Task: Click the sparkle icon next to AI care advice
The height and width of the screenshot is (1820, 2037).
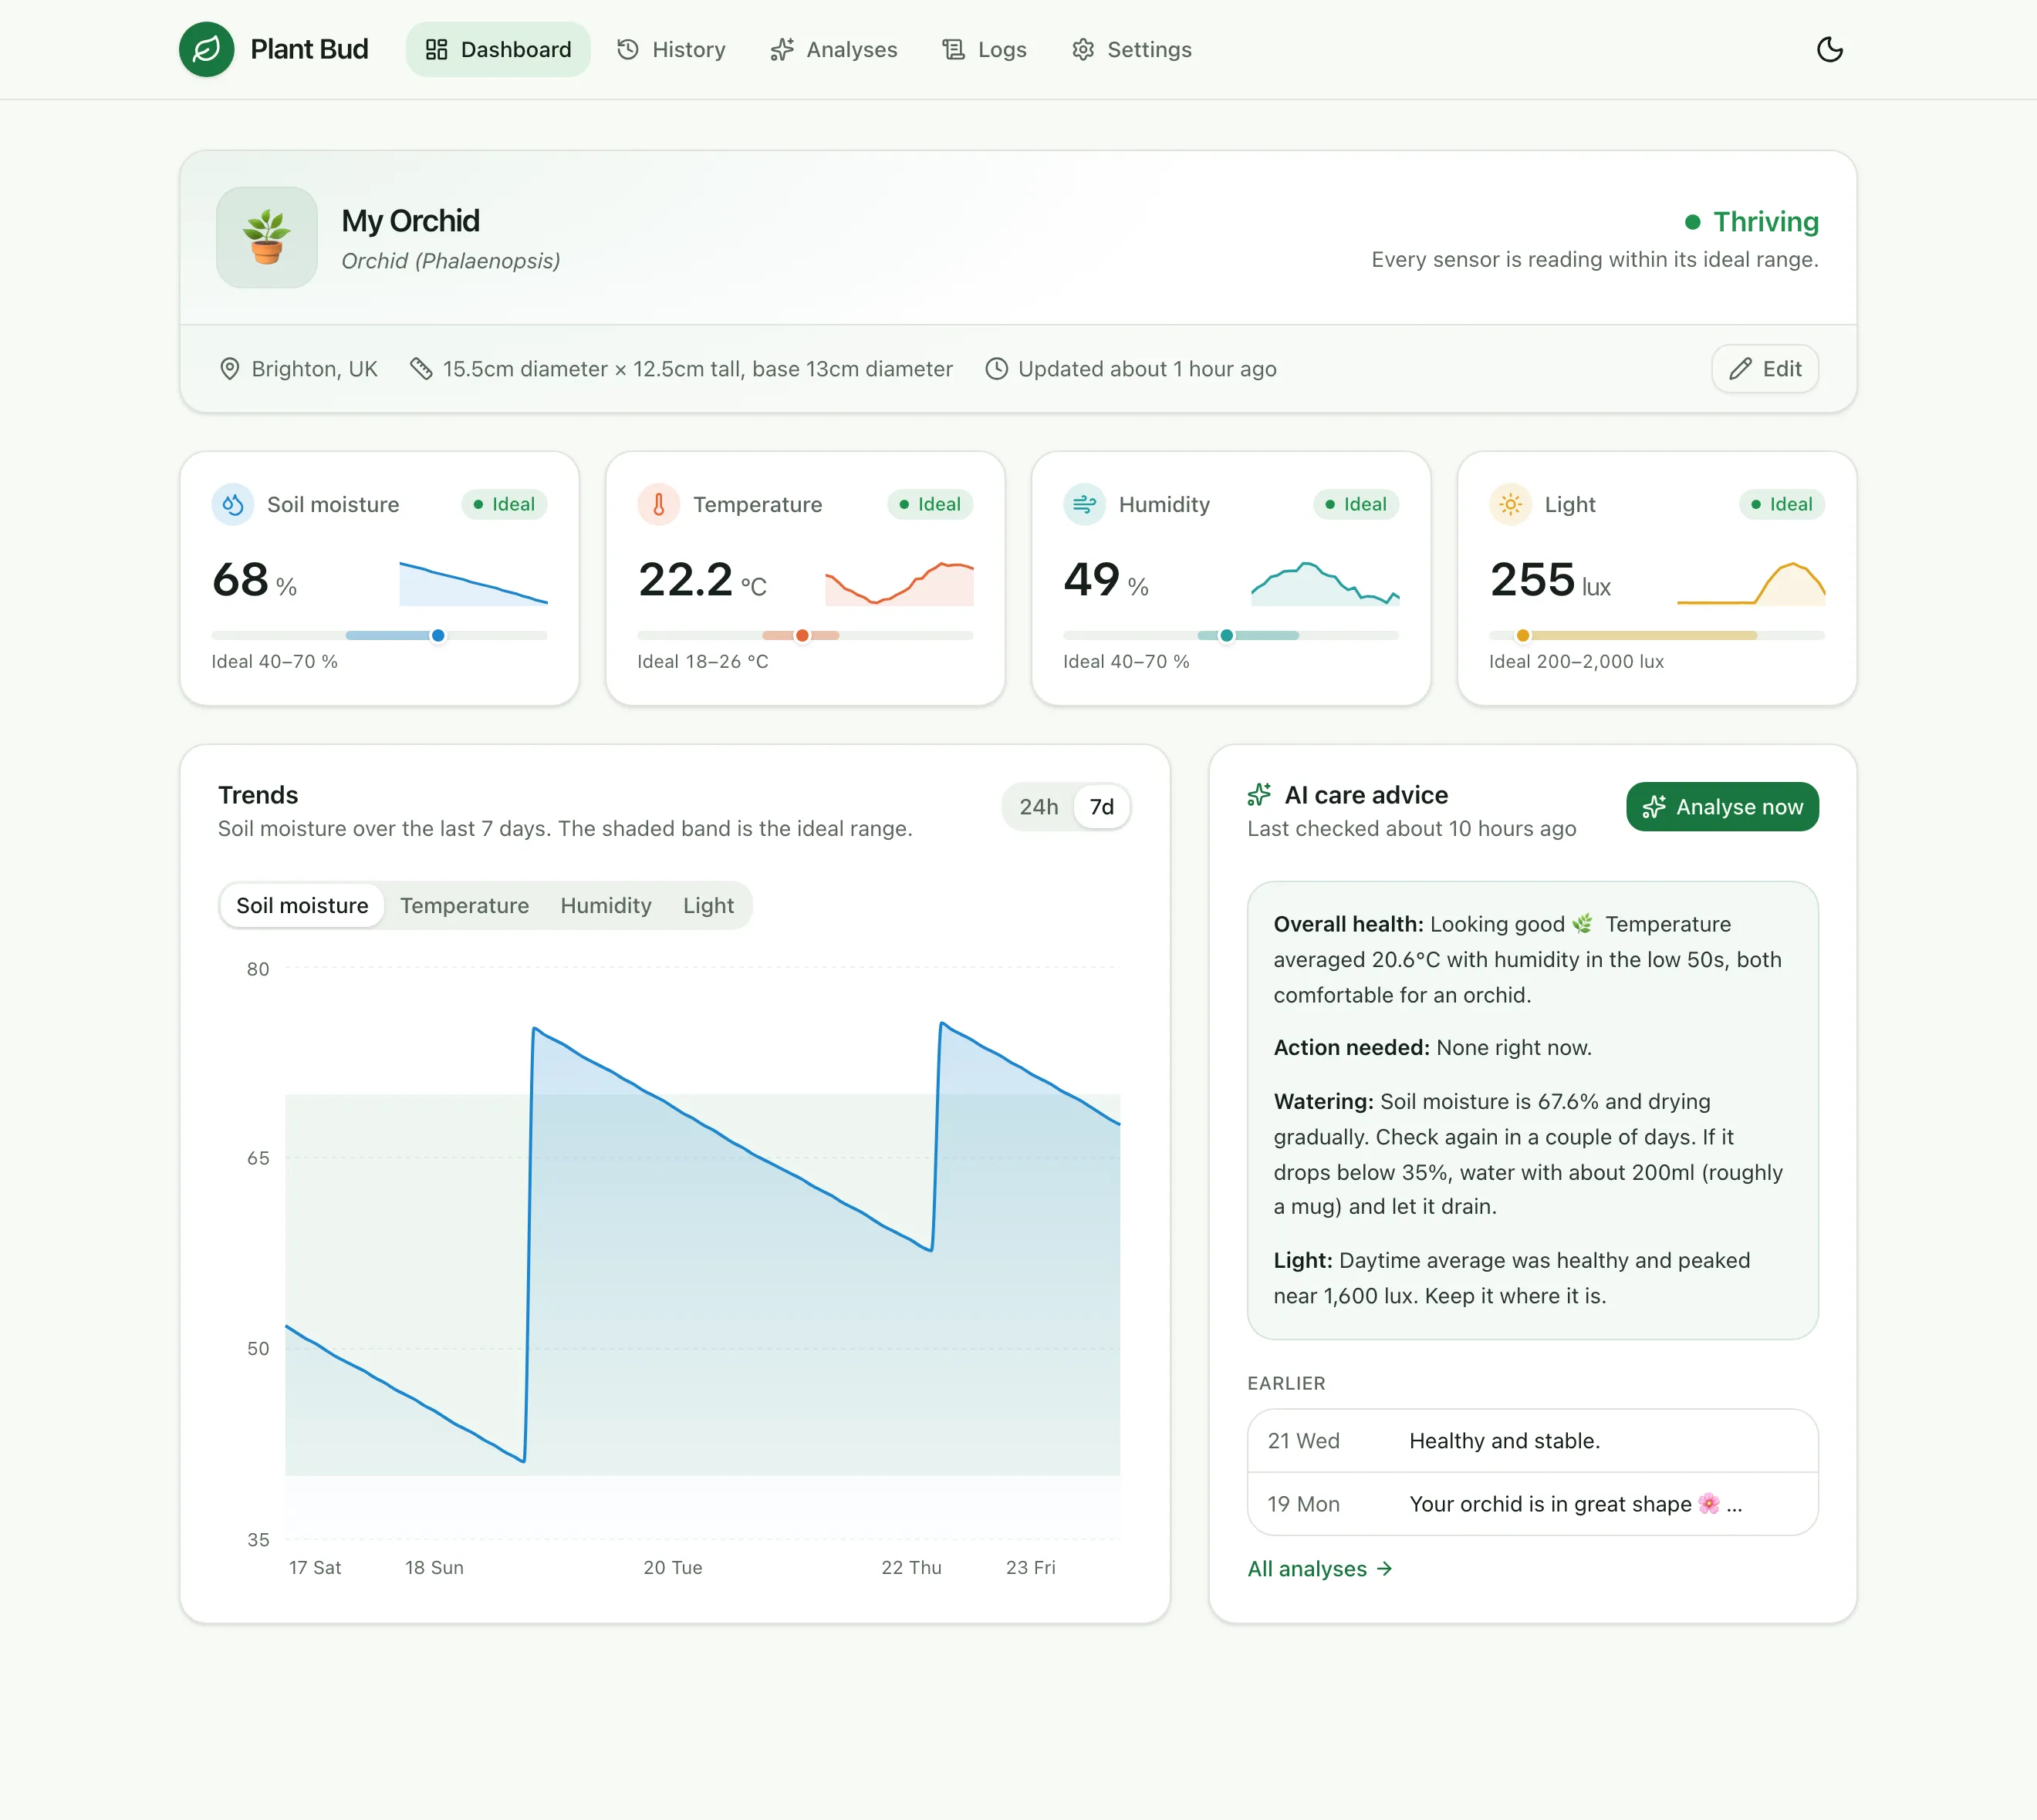Action: click(x=1259, y=795)
